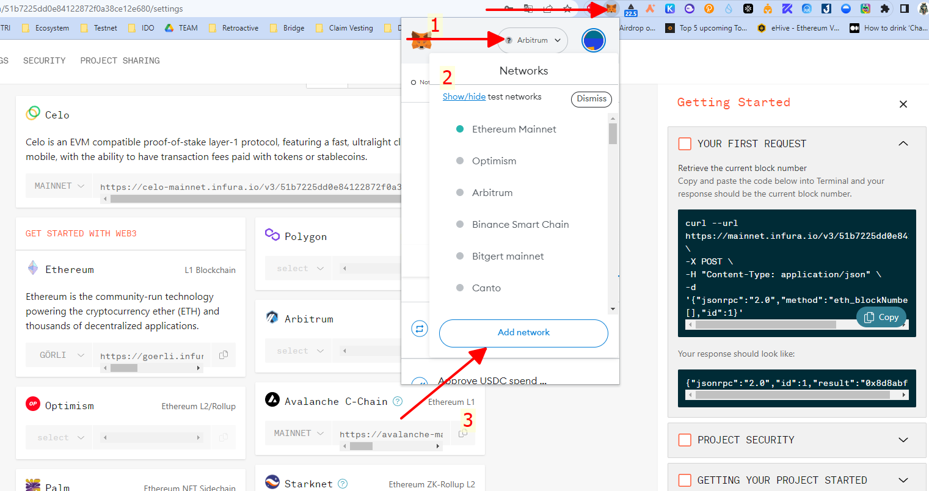Open the Claim Vesting bookmark folder
The height and width of the screenshot is (491, 929).
click(344, 28)
